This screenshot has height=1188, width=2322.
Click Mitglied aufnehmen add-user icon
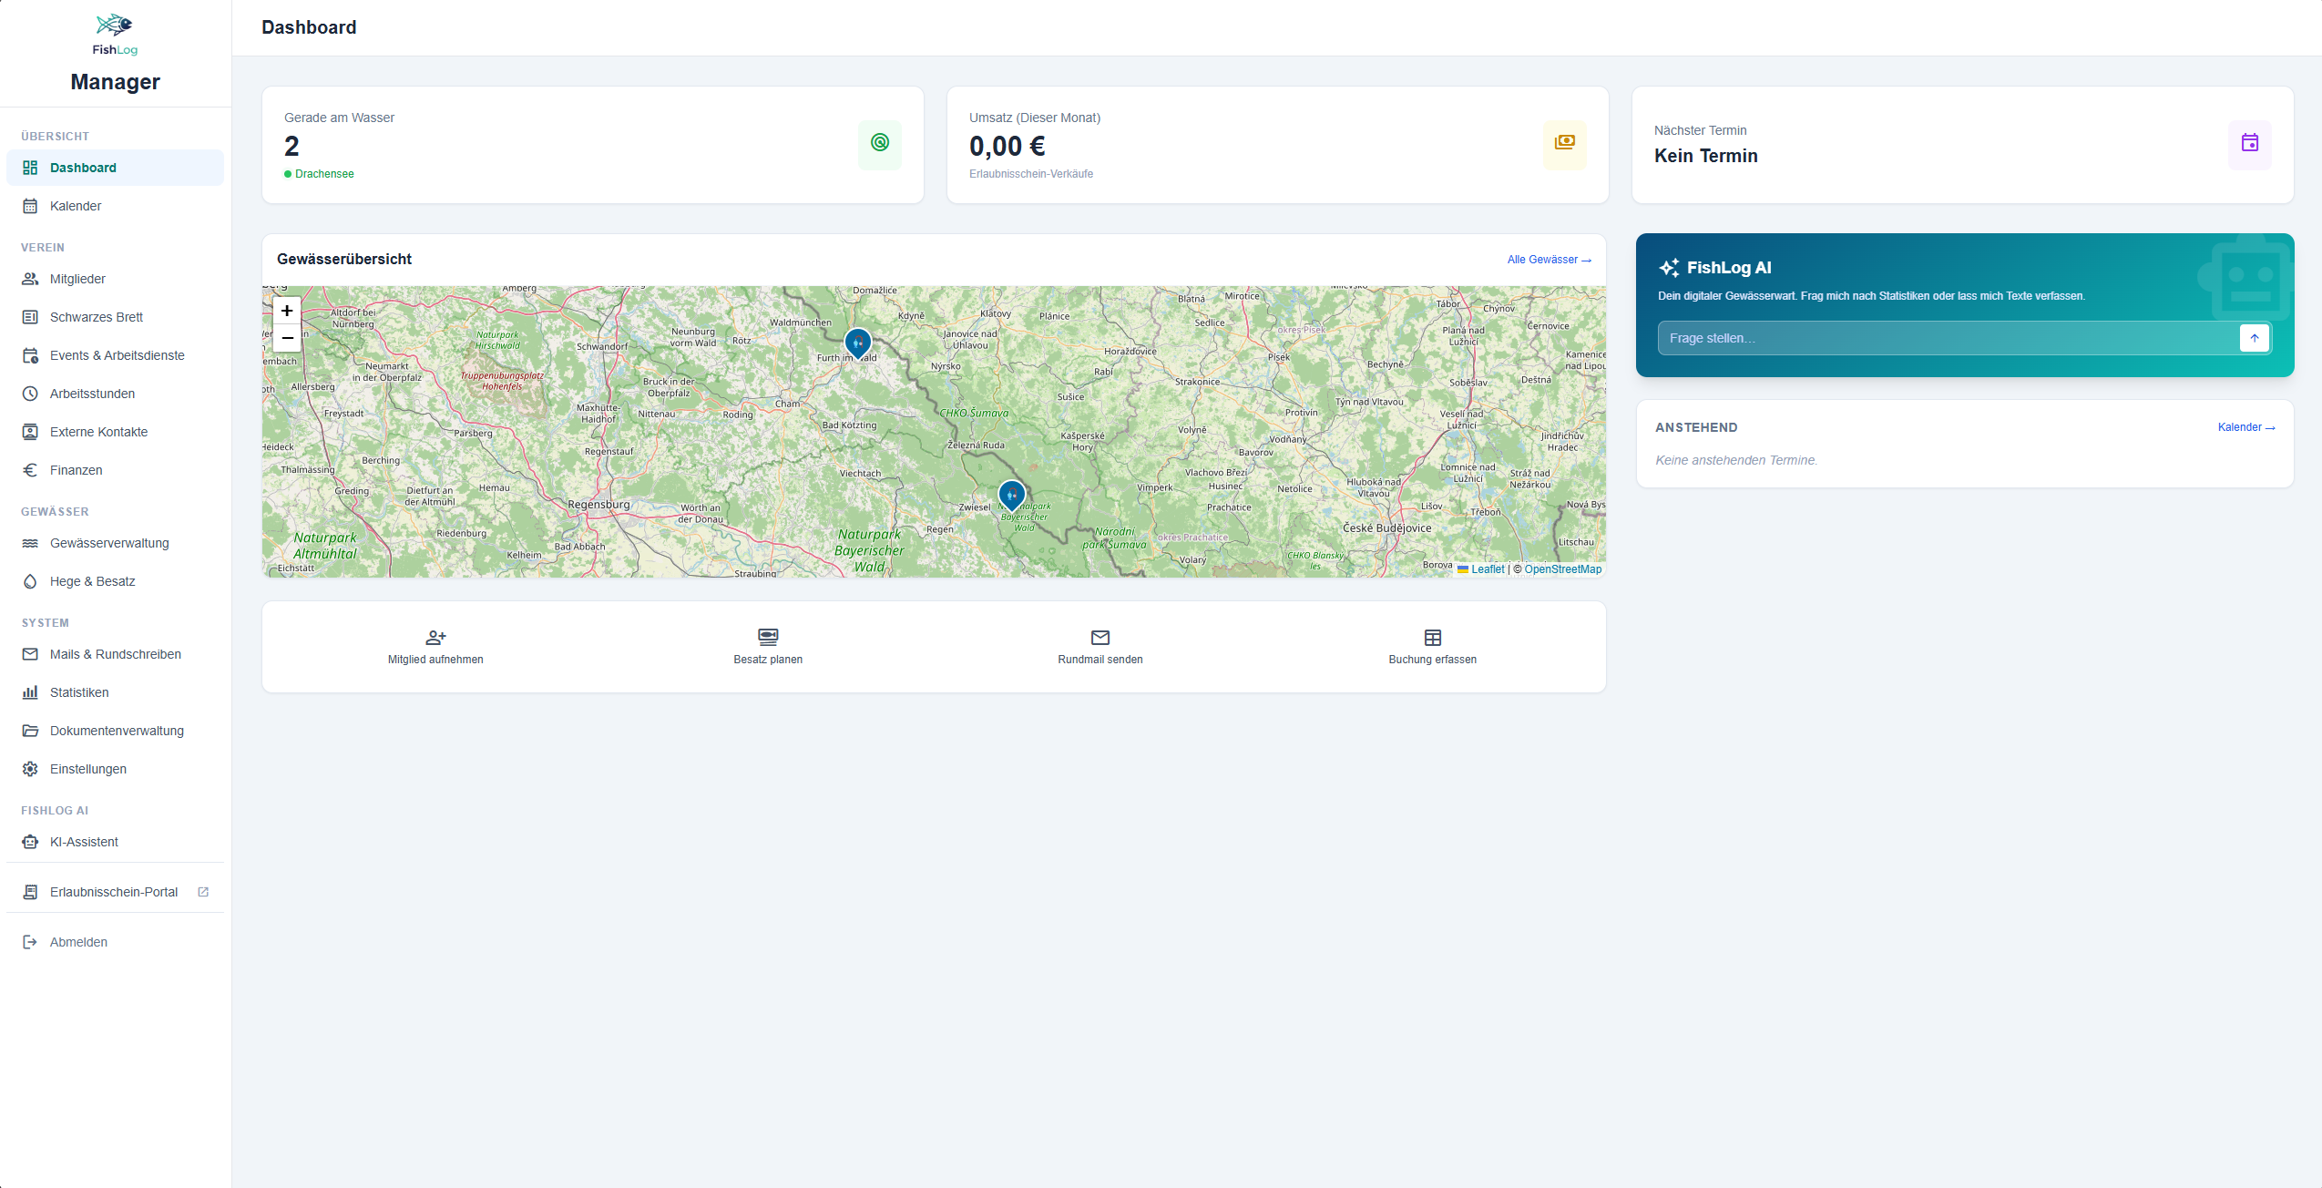[x=435, y=637]
